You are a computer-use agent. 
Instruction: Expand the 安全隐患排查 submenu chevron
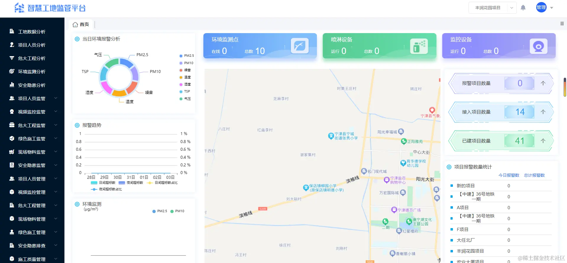coord(56,245)
